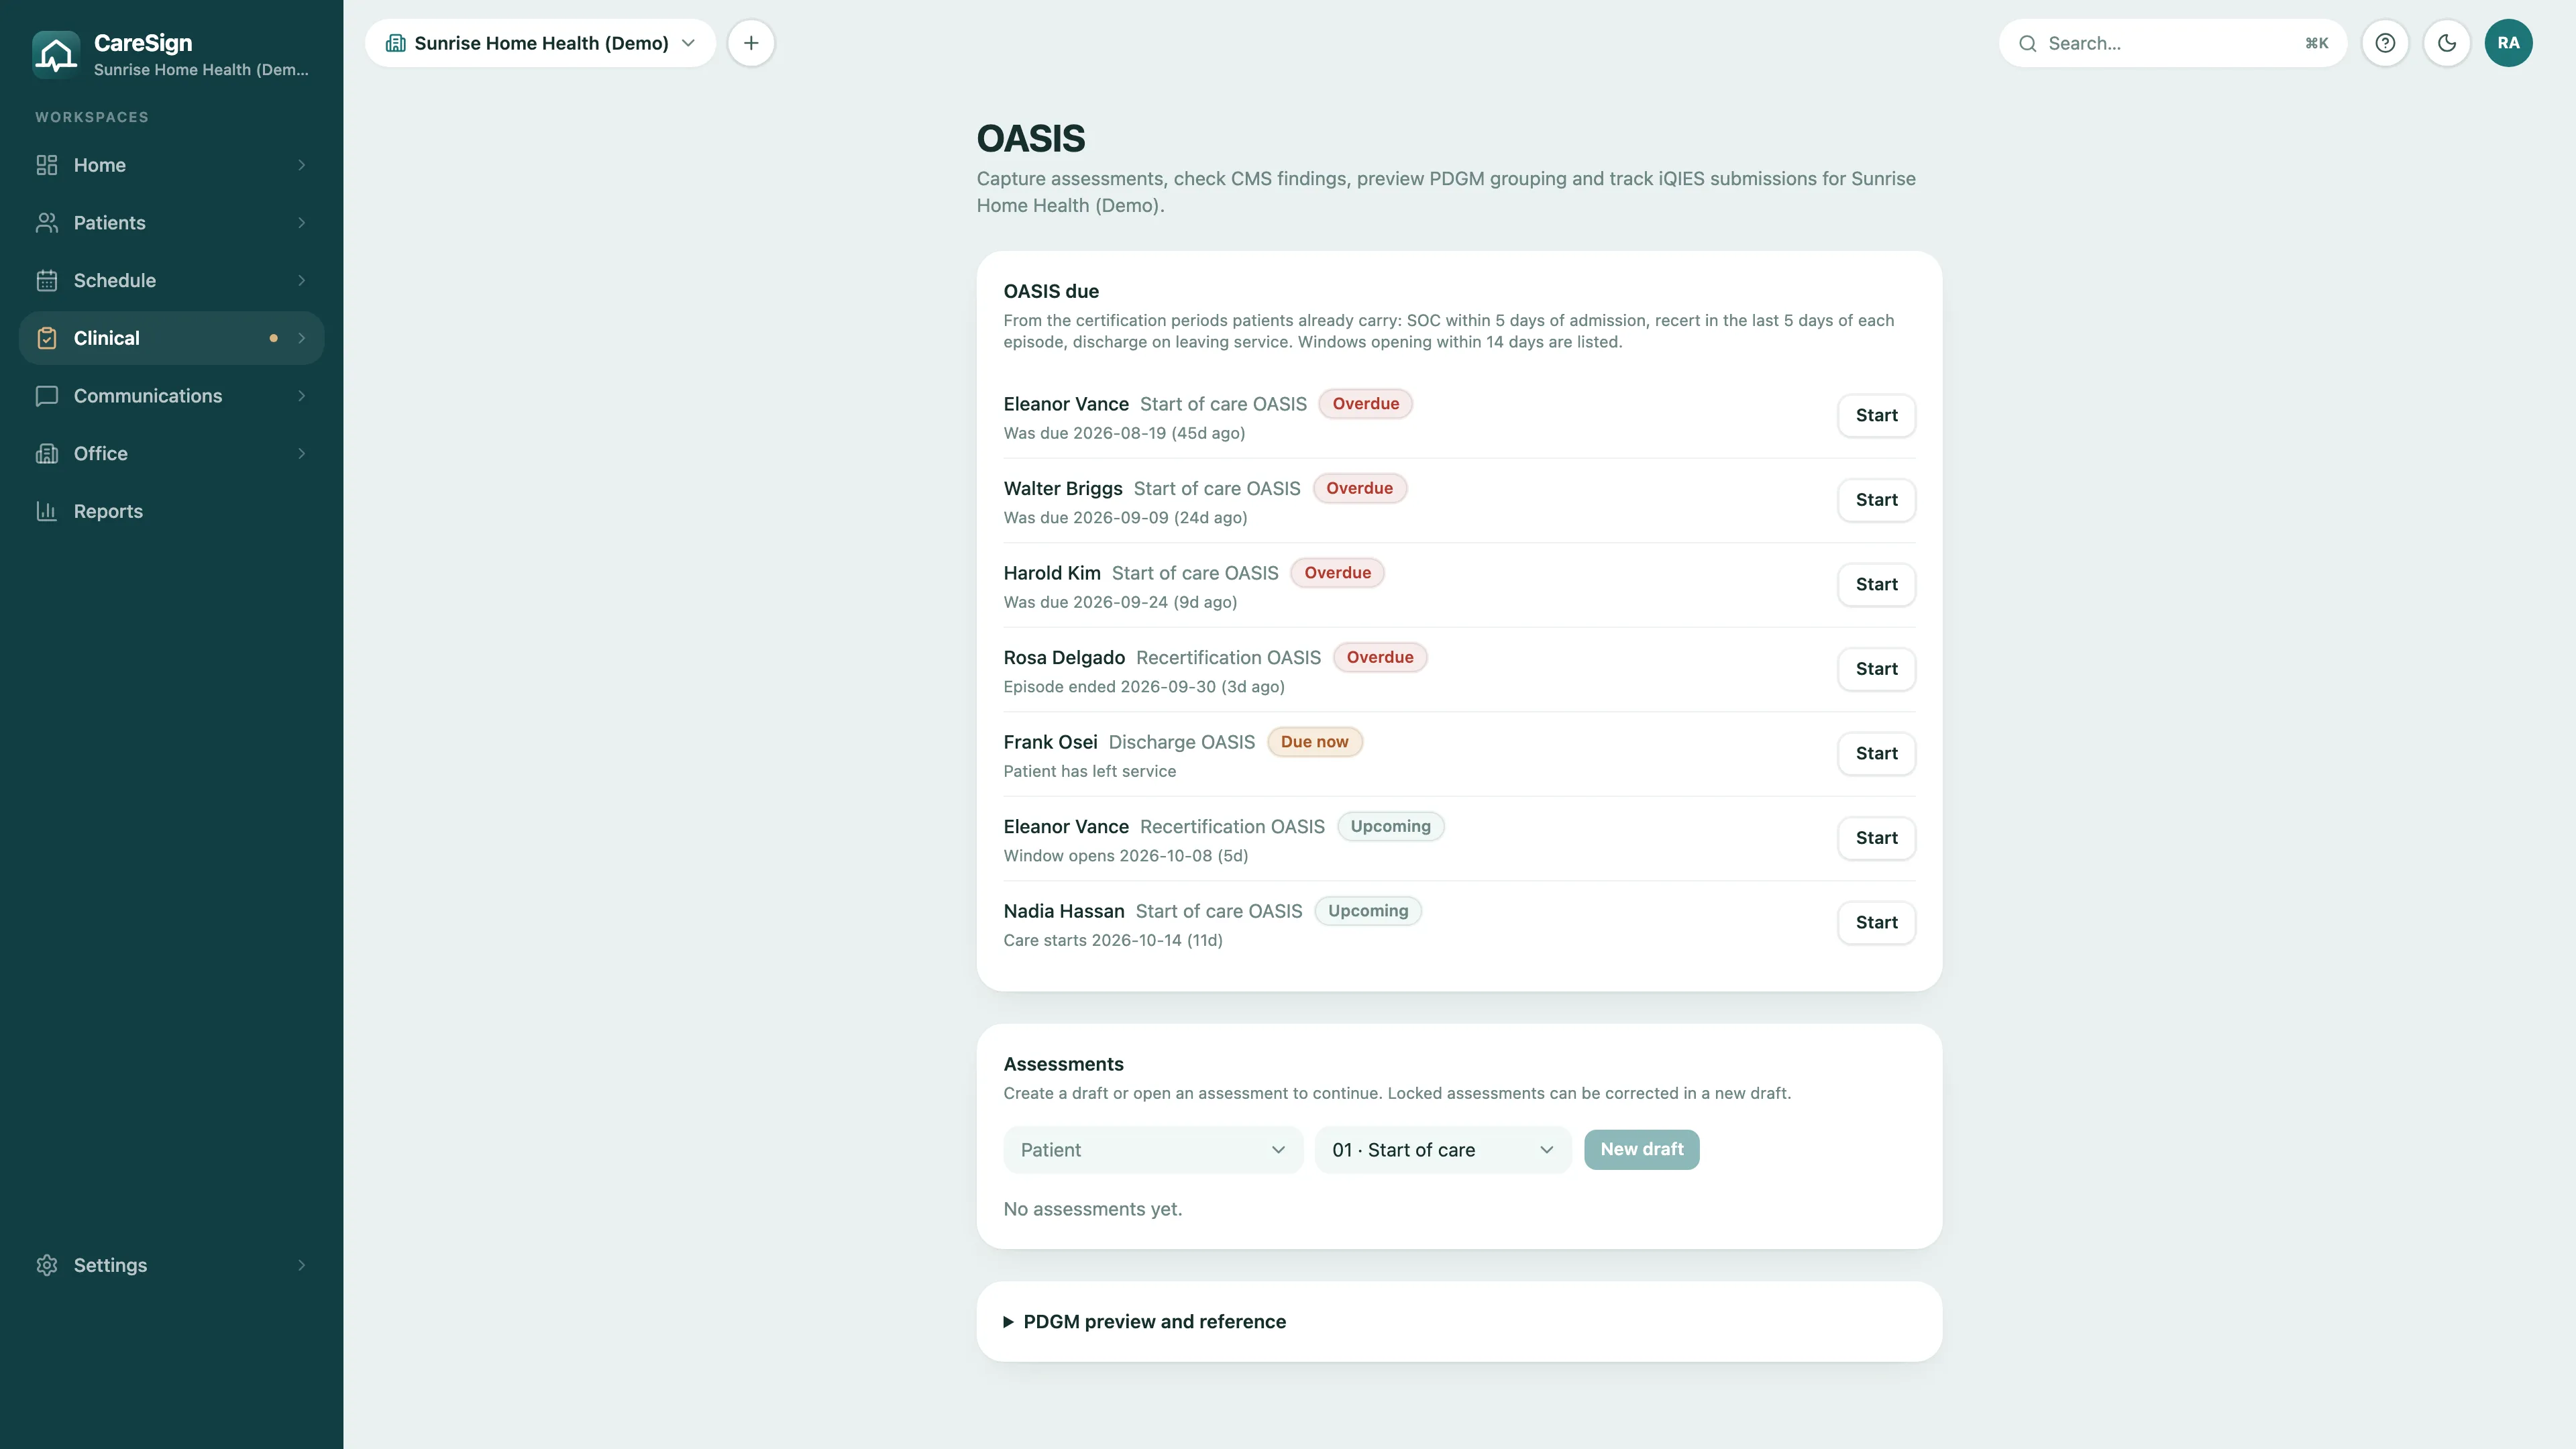Click the Overdue badge for Harold Kim
This screenshot has height=1449, width=2576.
pos(1337,573)
